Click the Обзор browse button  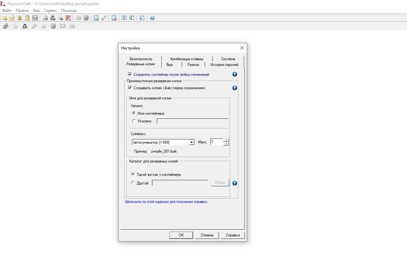coord(220,183)
